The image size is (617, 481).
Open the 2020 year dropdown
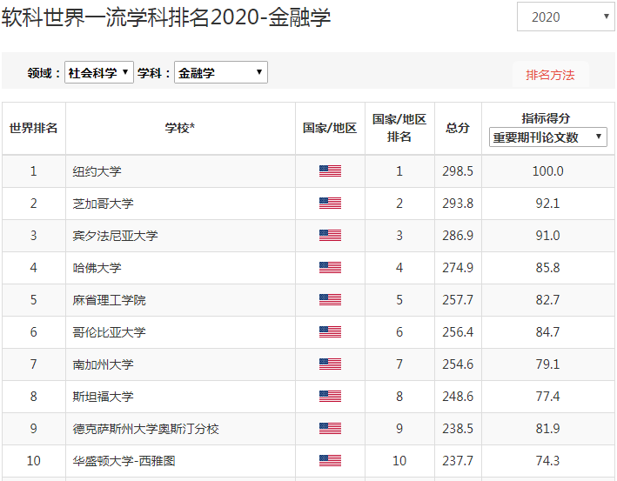tap(566, 17)
